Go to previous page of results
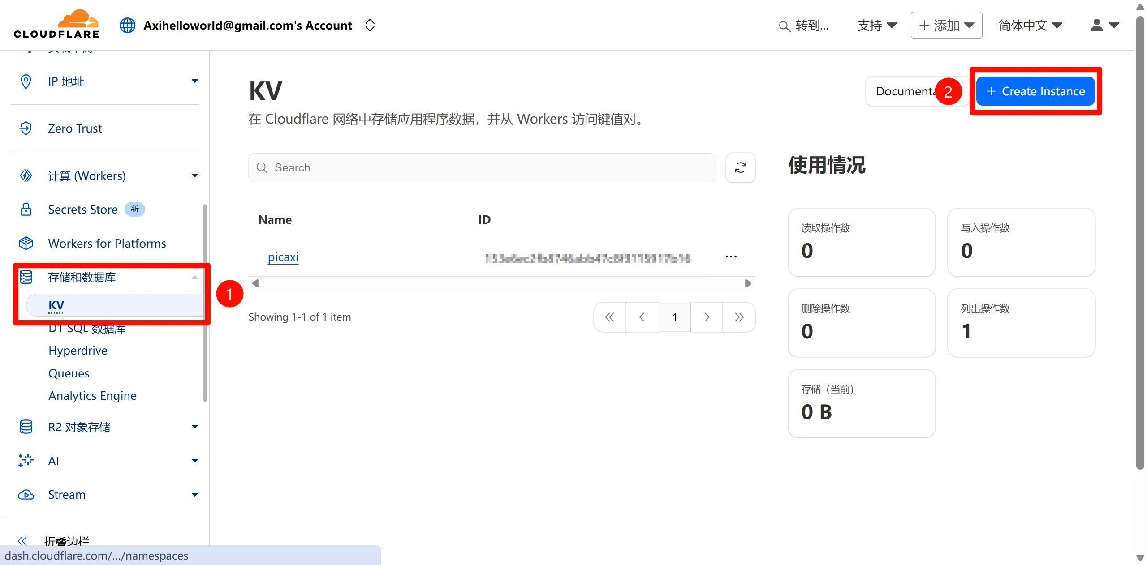The width and height of the screenshot is (1147, 565). tap(642, 317)
